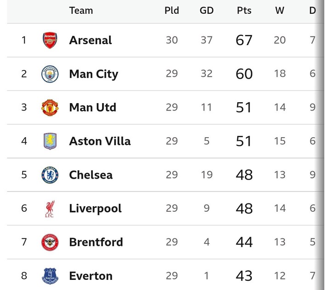Open the Man City team page
Viewport: 331px width, 290px height.
(x=94, y=74)
